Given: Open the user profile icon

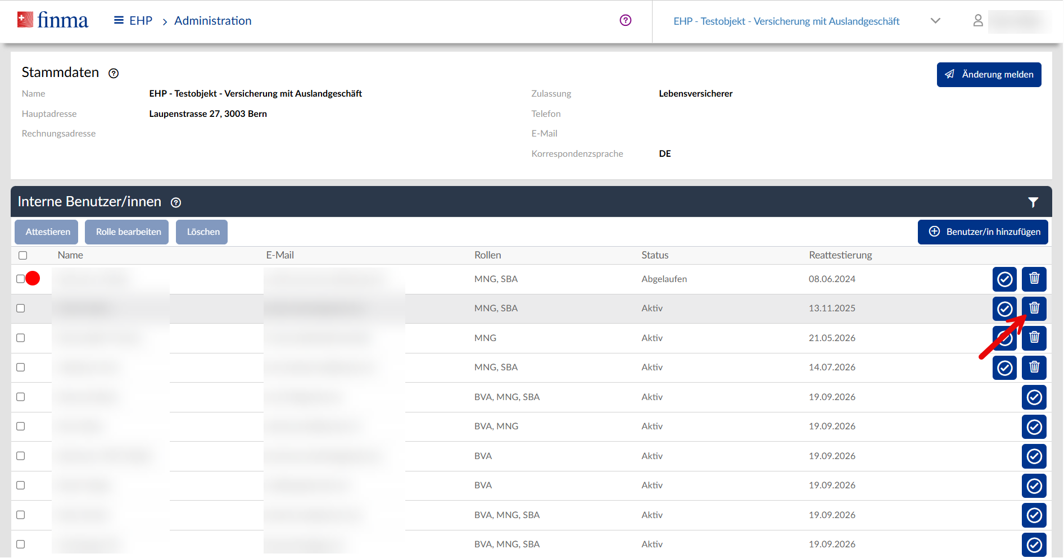Looking at the screenshot, I should [977, 21].
